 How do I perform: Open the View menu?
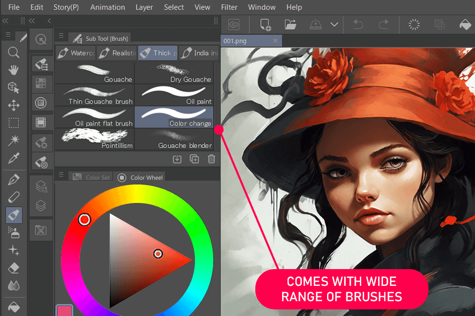point(202,7)
